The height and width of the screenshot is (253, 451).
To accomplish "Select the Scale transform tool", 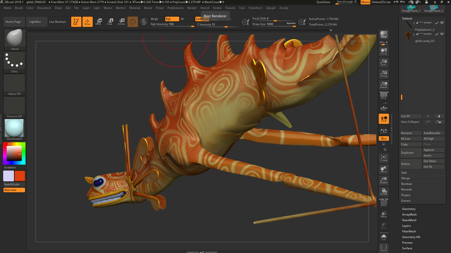I will 110,22.
